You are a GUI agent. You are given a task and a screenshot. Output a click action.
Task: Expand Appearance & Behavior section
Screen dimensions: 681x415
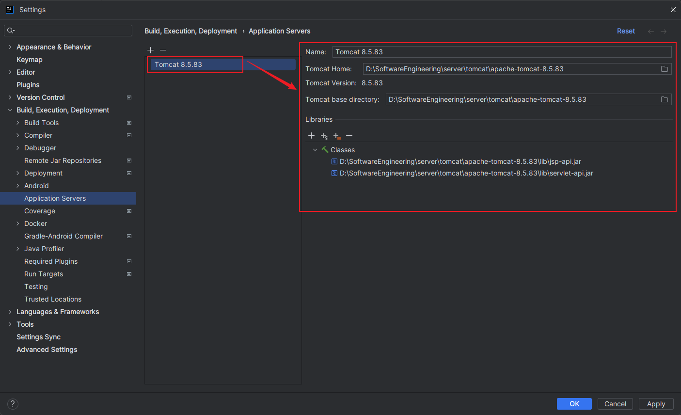coord(10,47)
